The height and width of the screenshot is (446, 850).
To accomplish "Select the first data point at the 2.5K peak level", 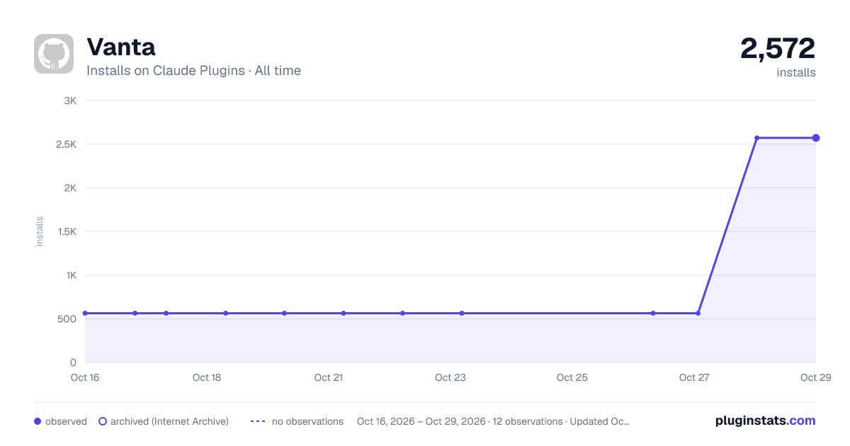I will pos(757,138).
